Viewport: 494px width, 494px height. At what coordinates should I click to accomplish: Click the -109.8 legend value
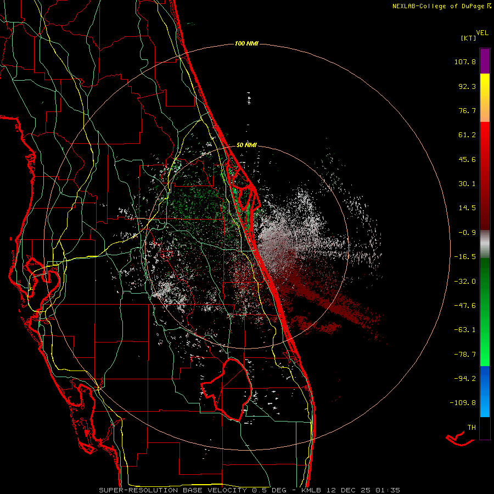[x=463, y=403]
